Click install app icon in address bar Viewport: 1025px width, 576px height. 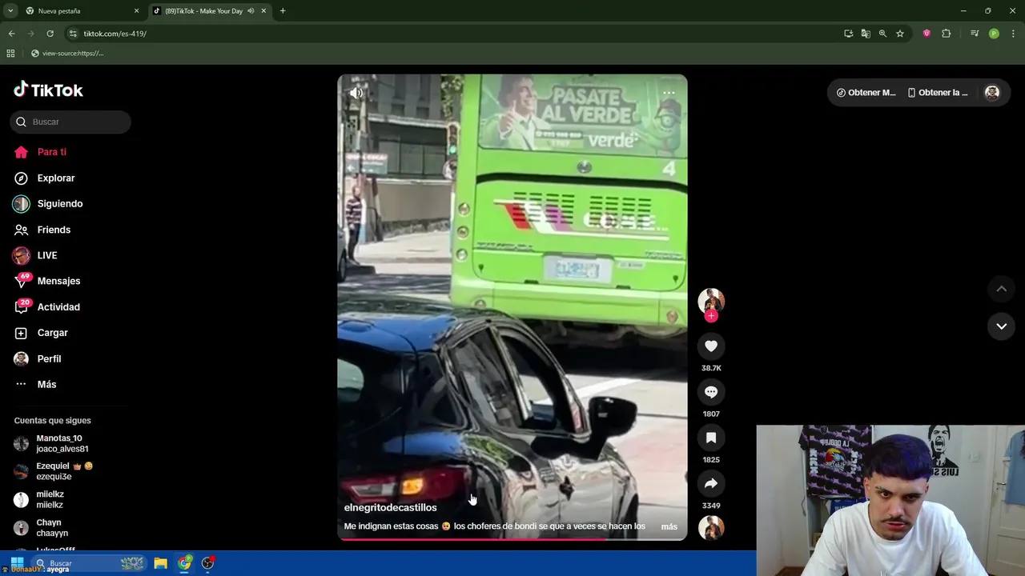pyautogui.click(x=848, y=34)
